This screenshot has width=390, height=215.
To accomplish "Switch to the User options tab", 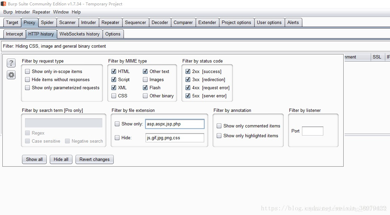I will (x=269, y=23).
